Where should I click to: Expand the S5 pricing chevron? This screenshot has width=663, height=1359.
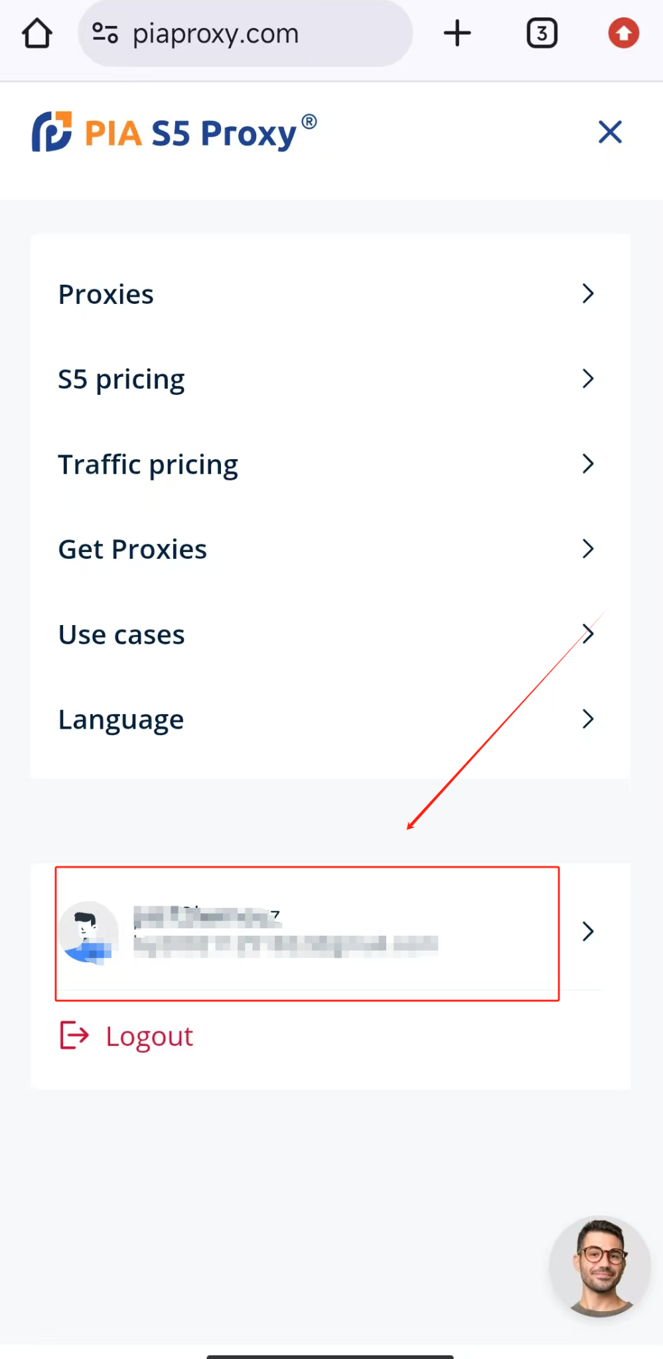[x=587, y=378]
